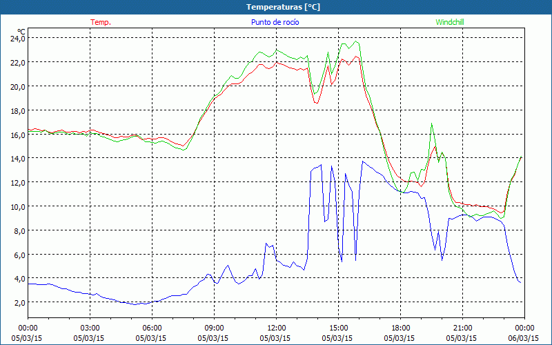Click the °C unit label
The width and height of the screenshot is (552, 345).
pyautogui.click(x=21, y=32)
